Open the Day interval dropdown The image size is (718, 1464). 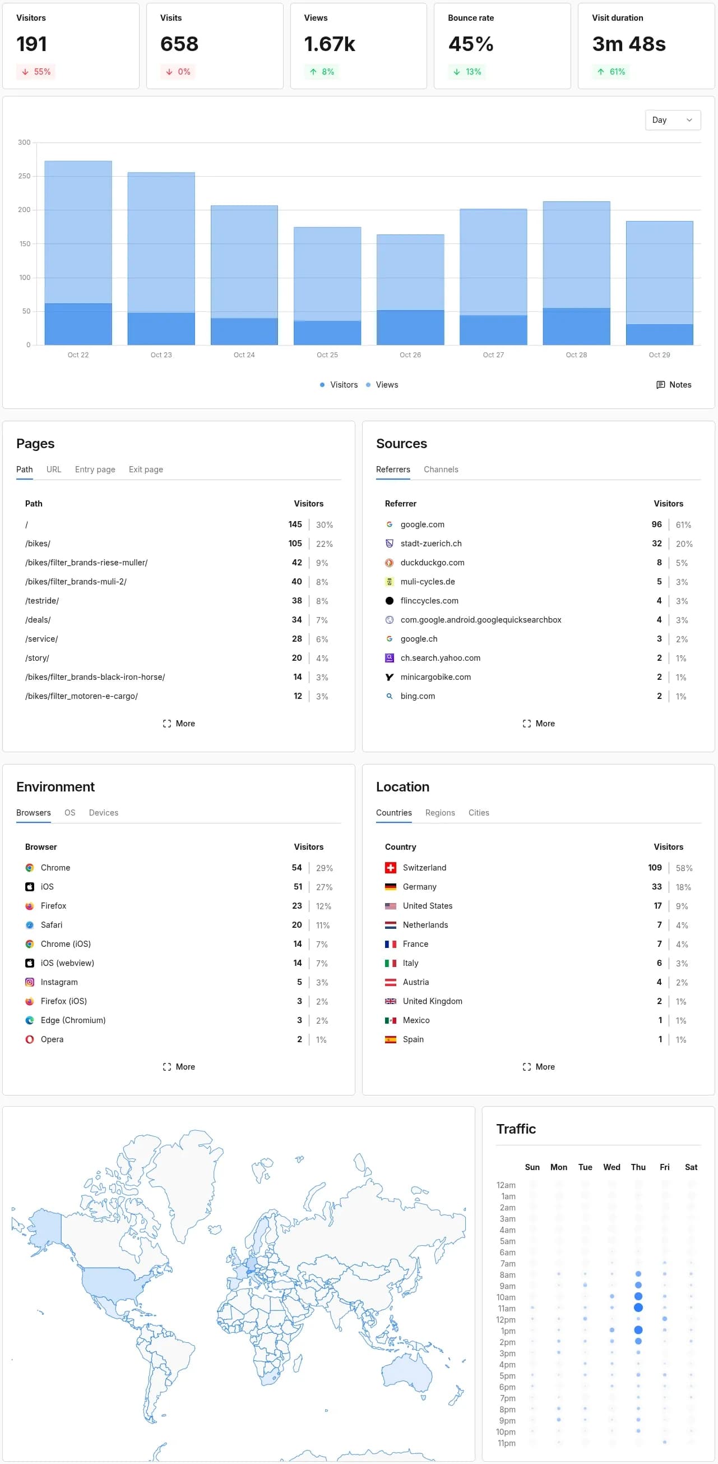[673, 120]
